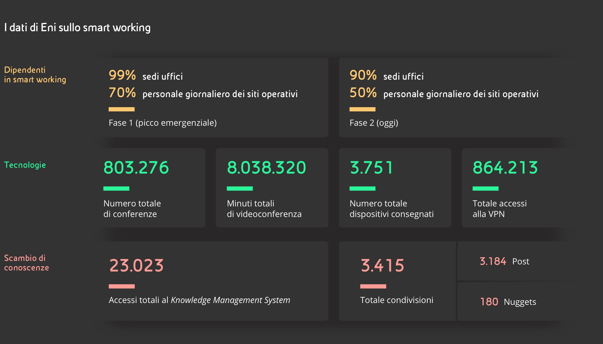Click the 99% figure in Fase 1
The width and height of the screenshot is (603, 344).
pyautogui.click(x=122, y=75)
